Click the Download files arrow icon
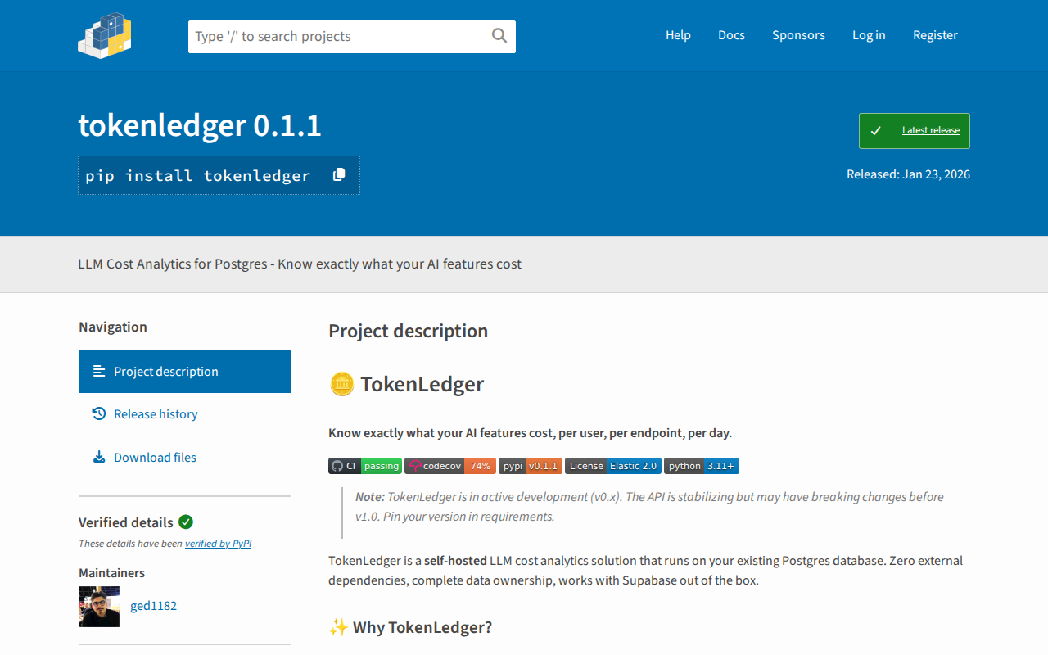Image resolution: width=1048 pixels, height=655 pixels. [x=99, y=457]
